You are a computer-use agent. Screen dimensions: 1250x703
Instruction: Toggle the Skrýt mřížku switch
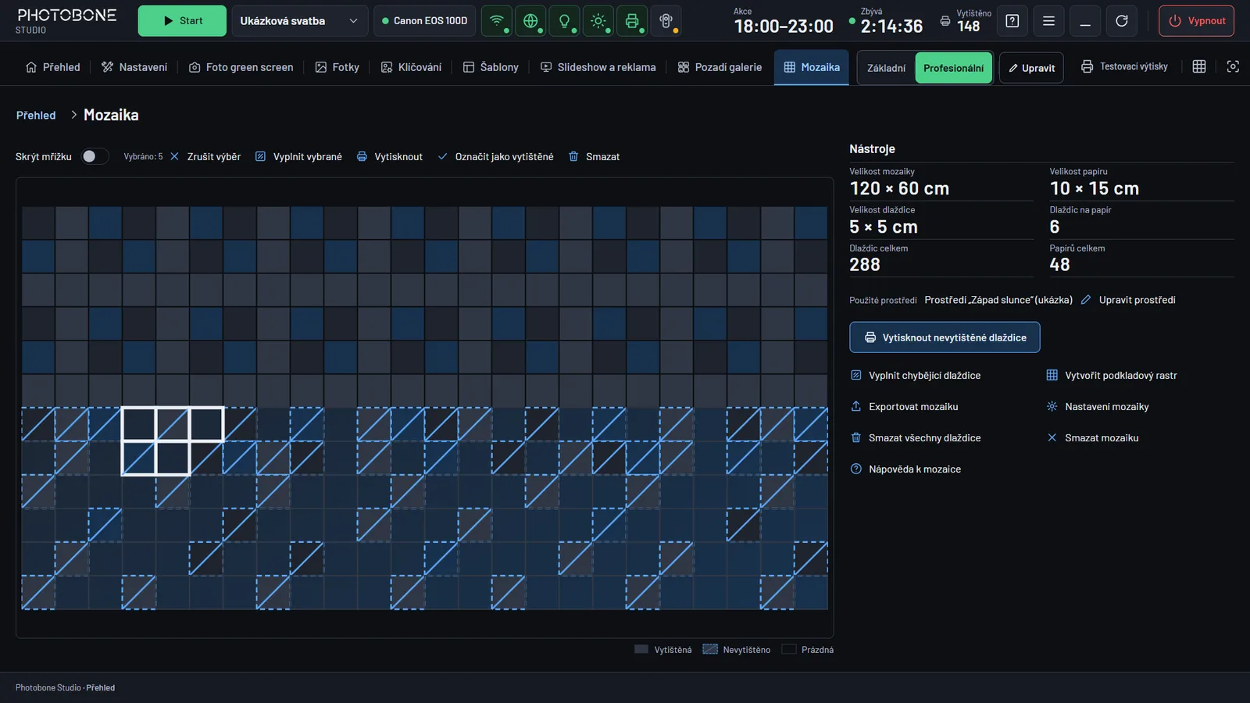(95, 156)
